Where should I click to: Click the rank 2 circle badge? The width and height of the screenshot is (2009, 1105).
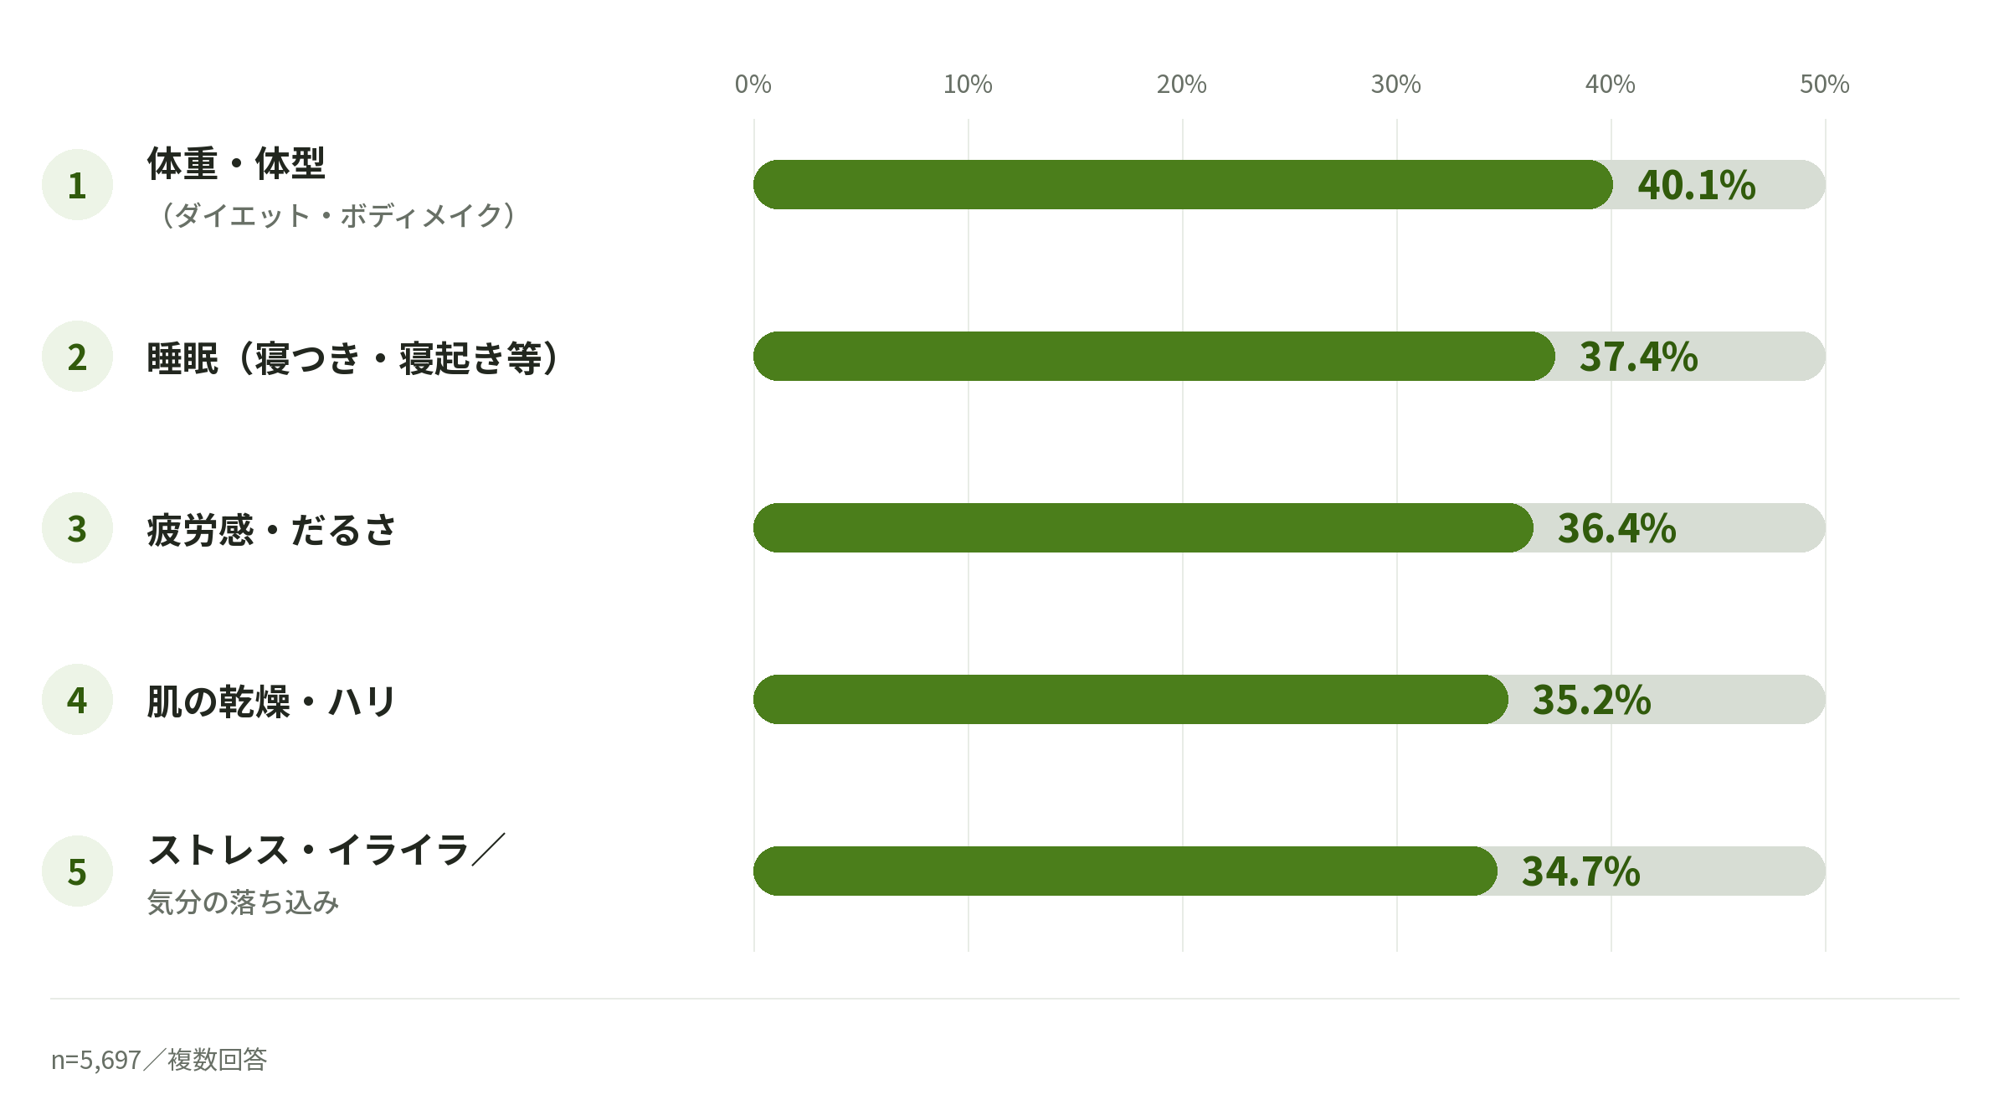point(77,357)
